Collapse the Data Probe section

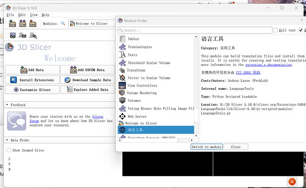click(x=7, y=140)
